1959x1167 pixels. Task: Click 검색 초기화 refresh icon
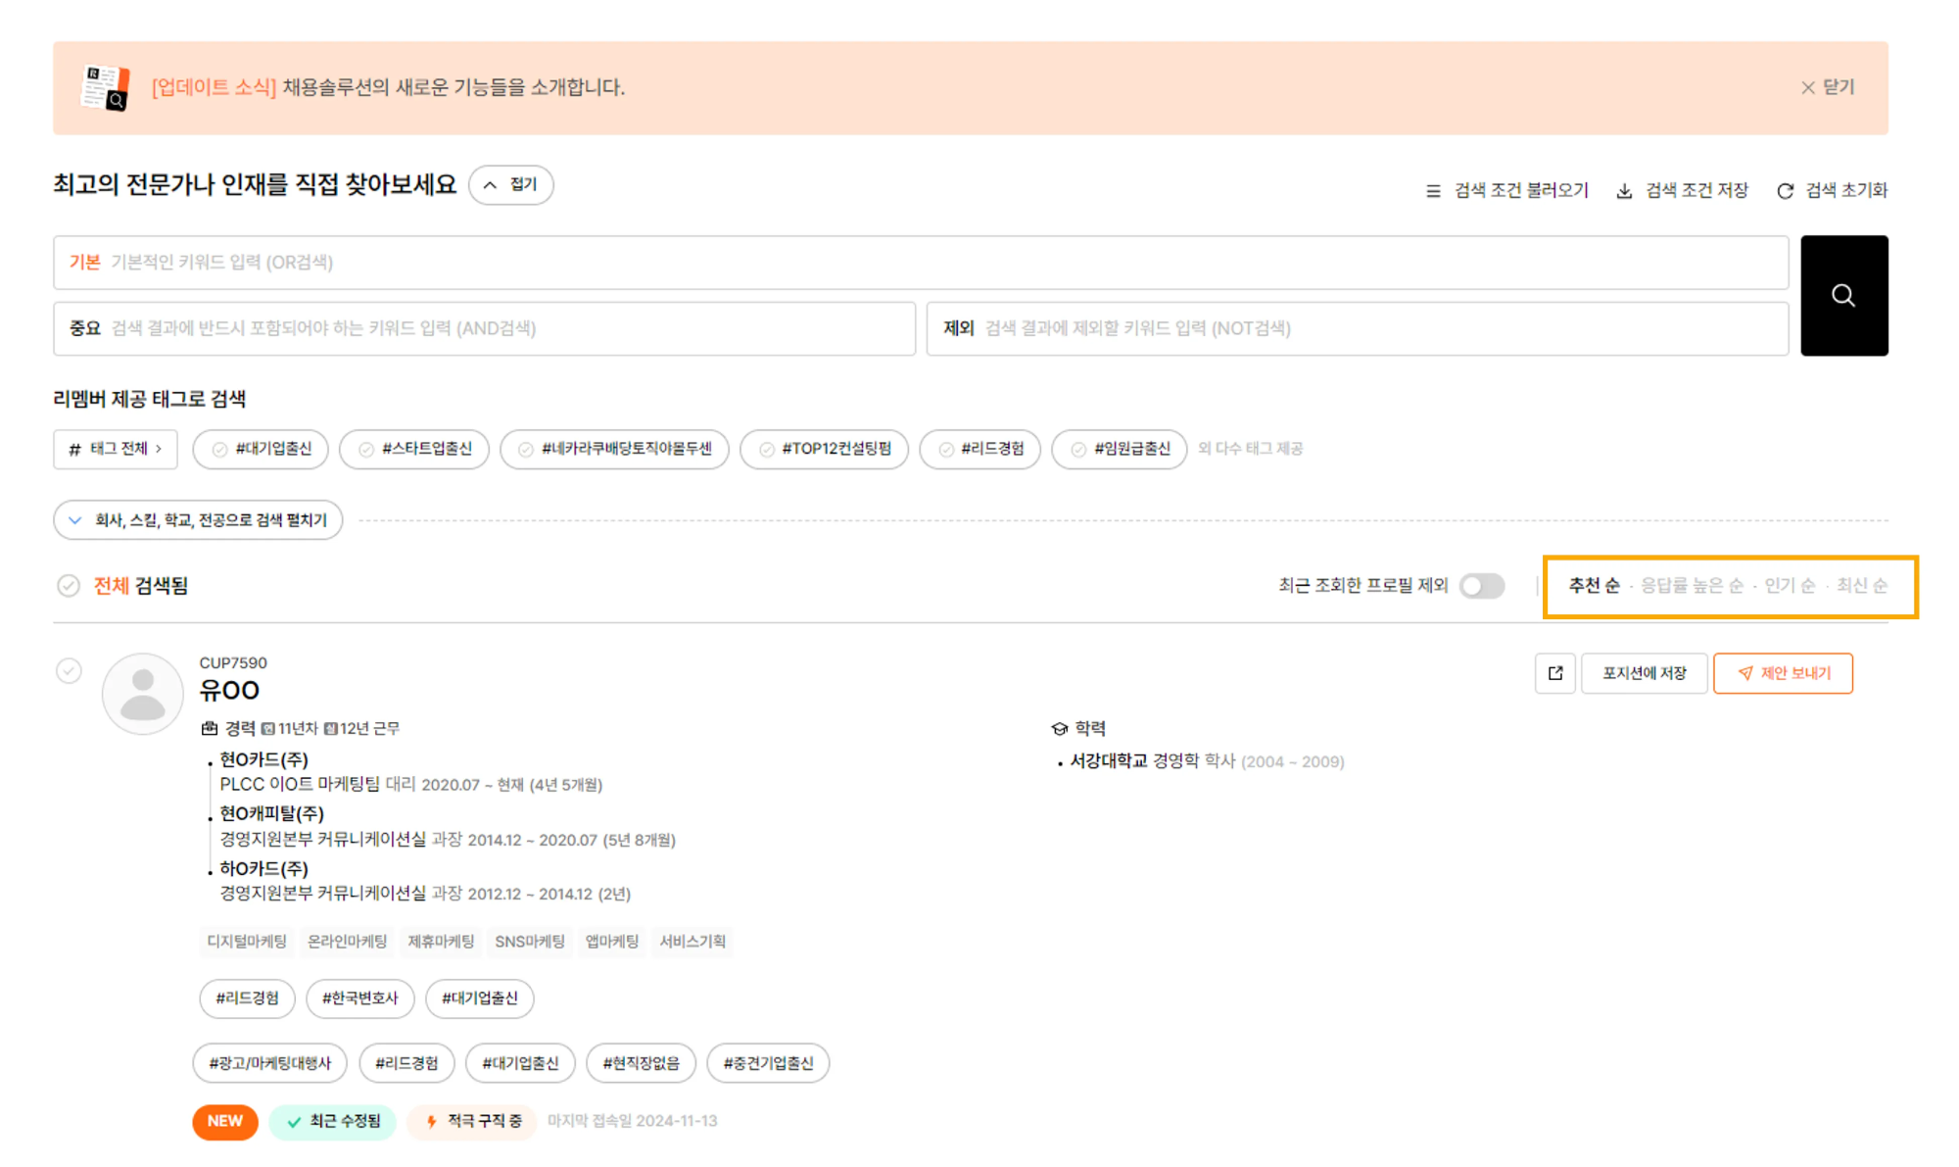pyautogui.click(x=1785, y=191)
